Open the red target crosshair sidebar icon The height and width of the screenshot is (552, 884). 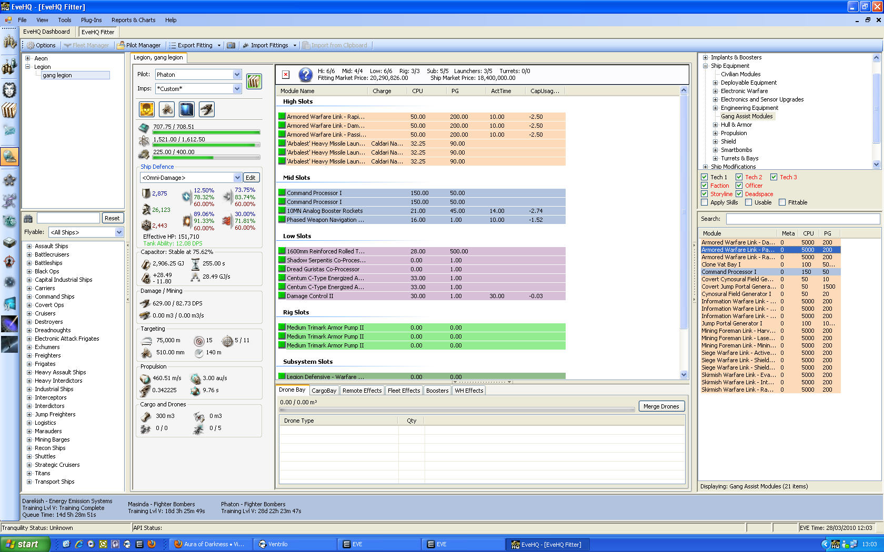[x=9, y=261]
